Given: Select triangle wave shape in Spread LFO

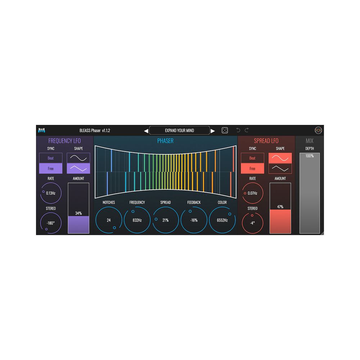Looking at the screenshot, I should (280, 168).
